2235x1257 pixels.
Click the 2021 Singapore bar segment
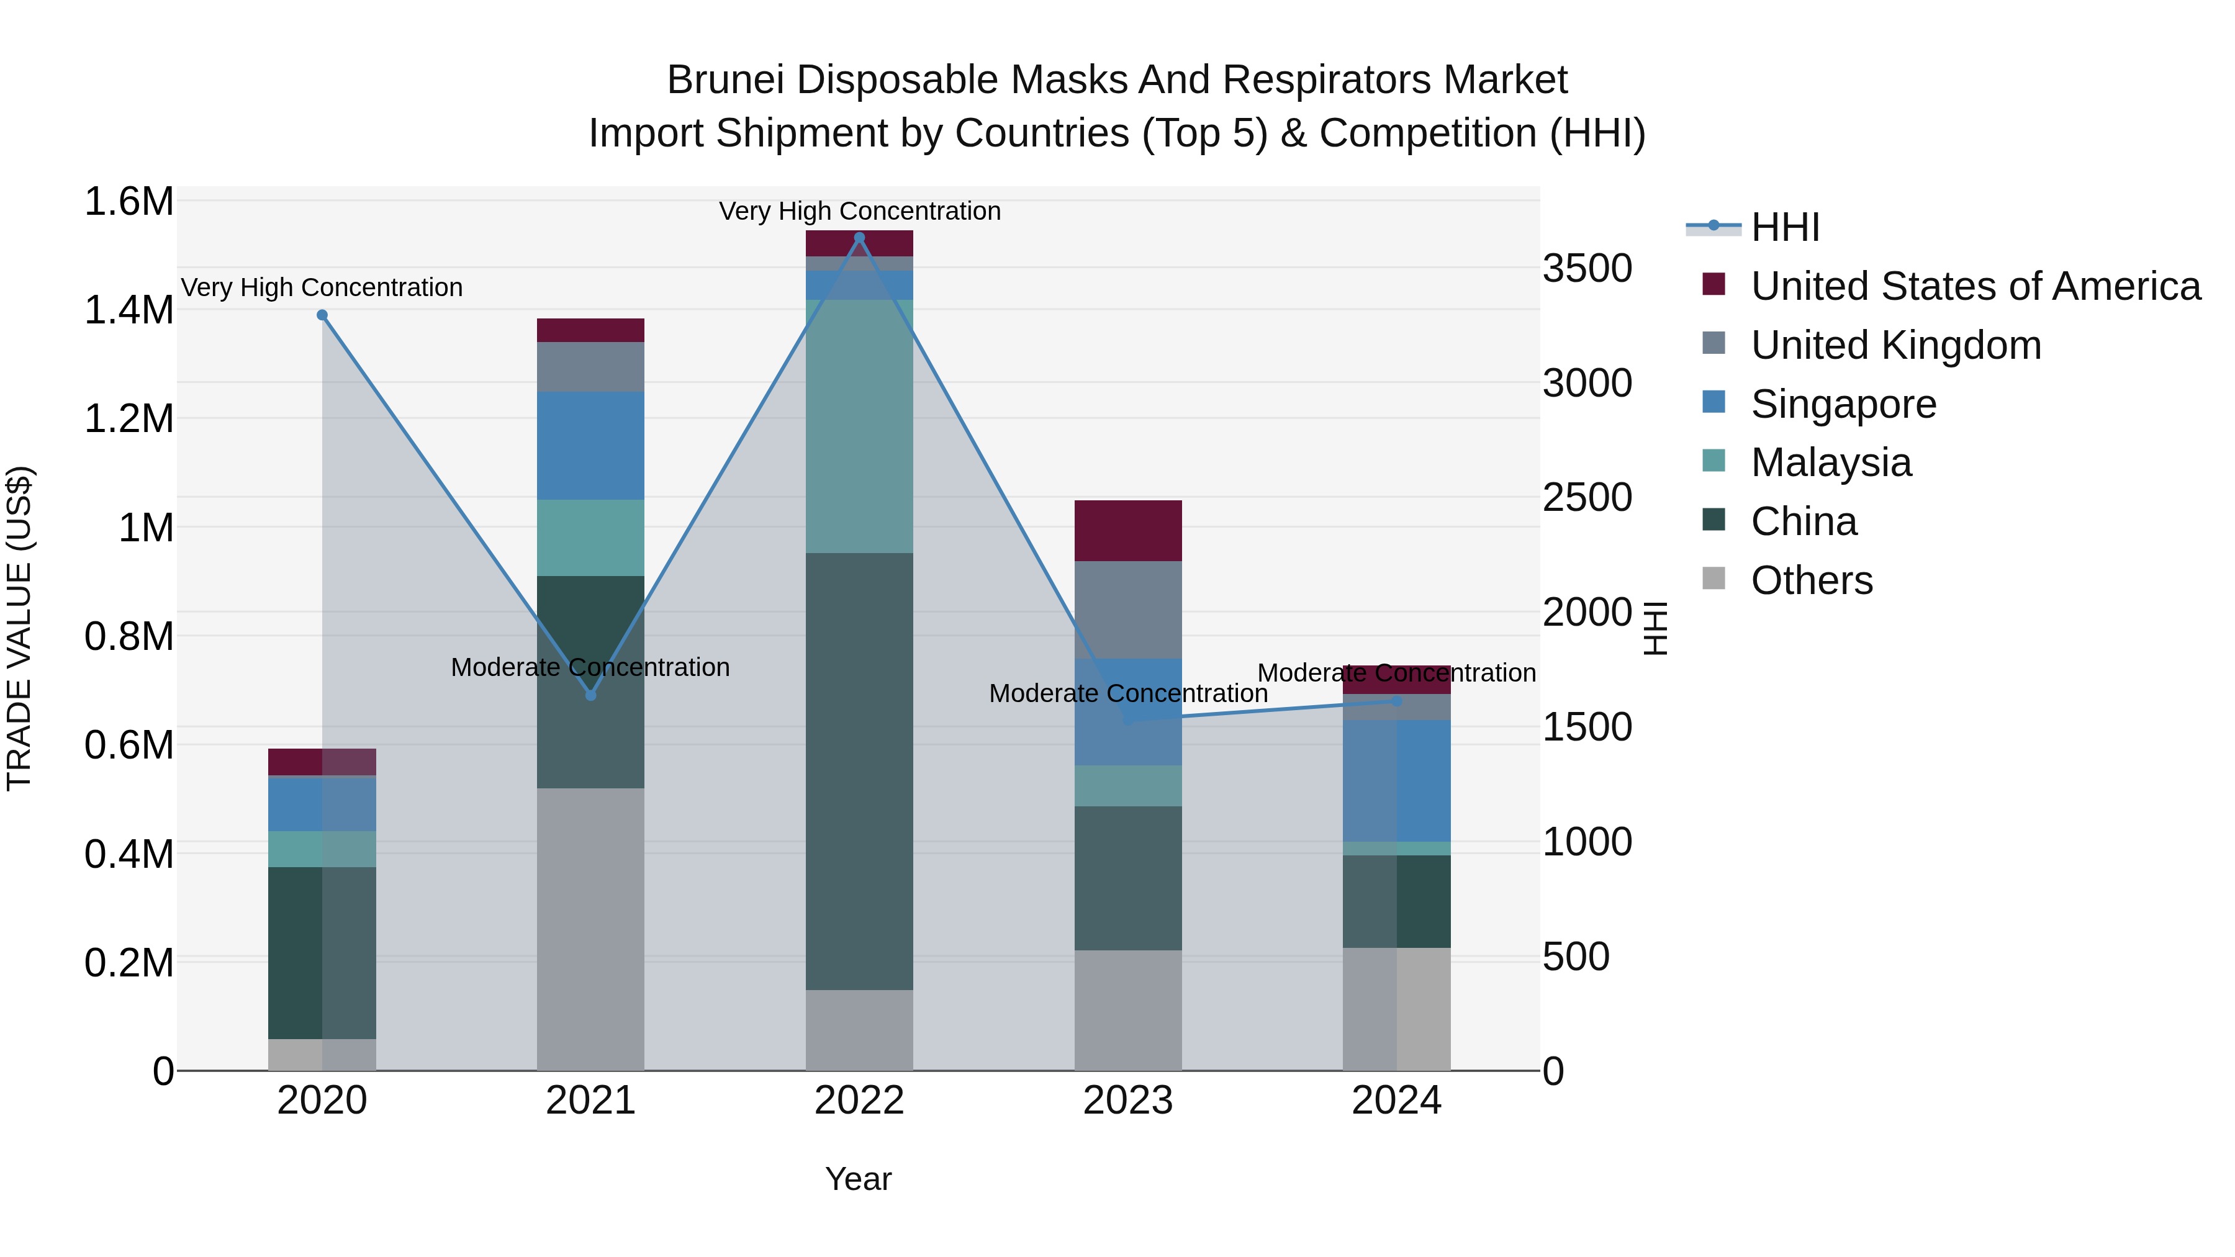[x=591, y=446]
